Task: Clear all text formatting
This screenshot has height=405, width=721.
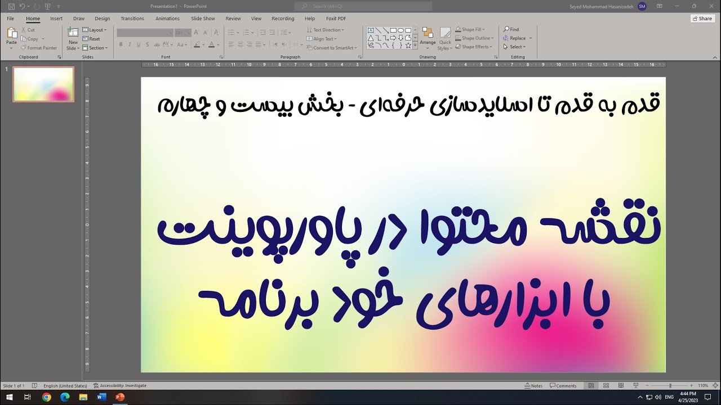Action: click(x=216, y=33)
